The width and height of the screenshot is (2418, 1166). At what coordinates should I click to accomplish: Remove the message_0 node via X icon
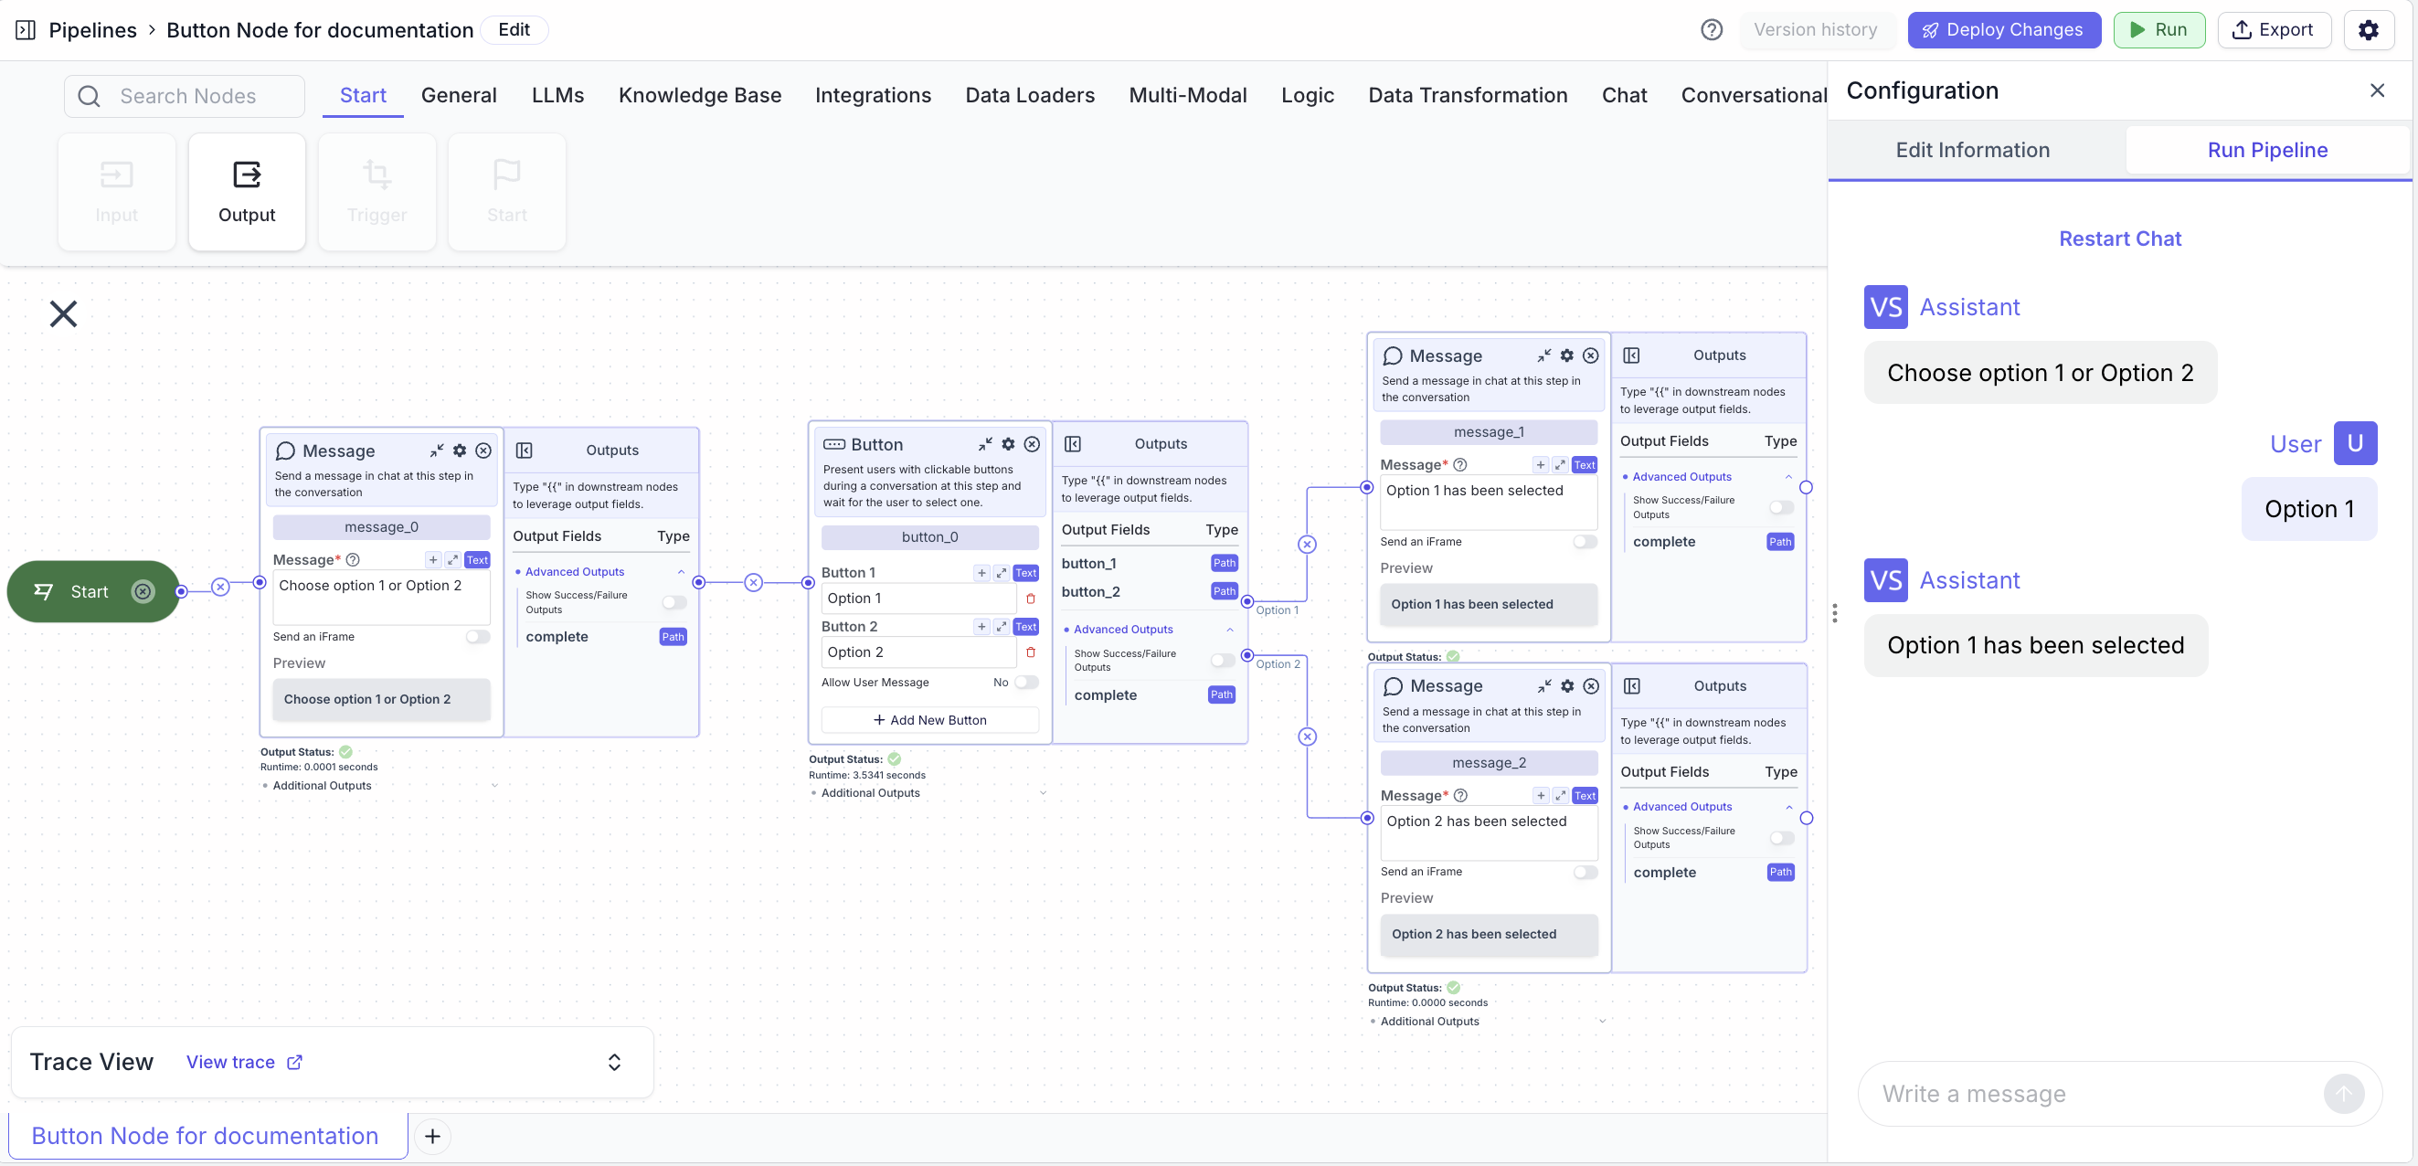tap(483, 450)
